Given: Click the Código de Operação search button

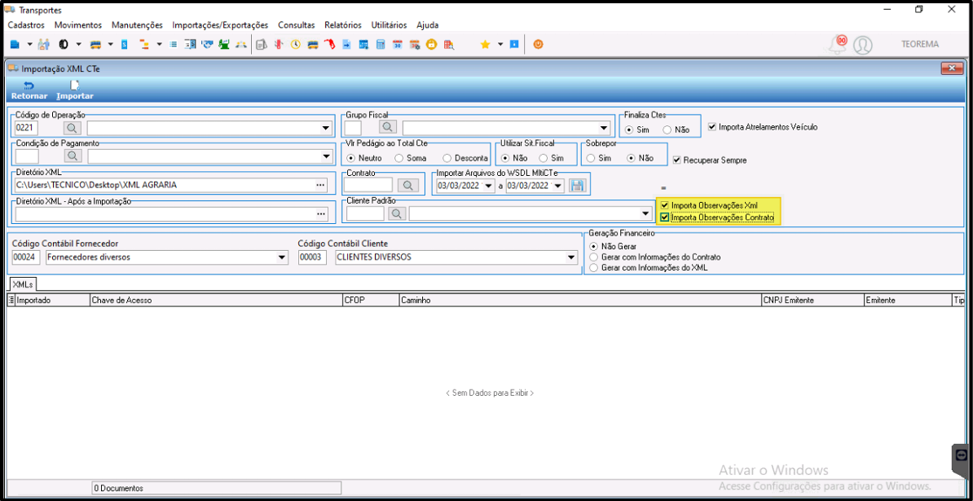Looking at the screenshot, I should tap(72, 129).
